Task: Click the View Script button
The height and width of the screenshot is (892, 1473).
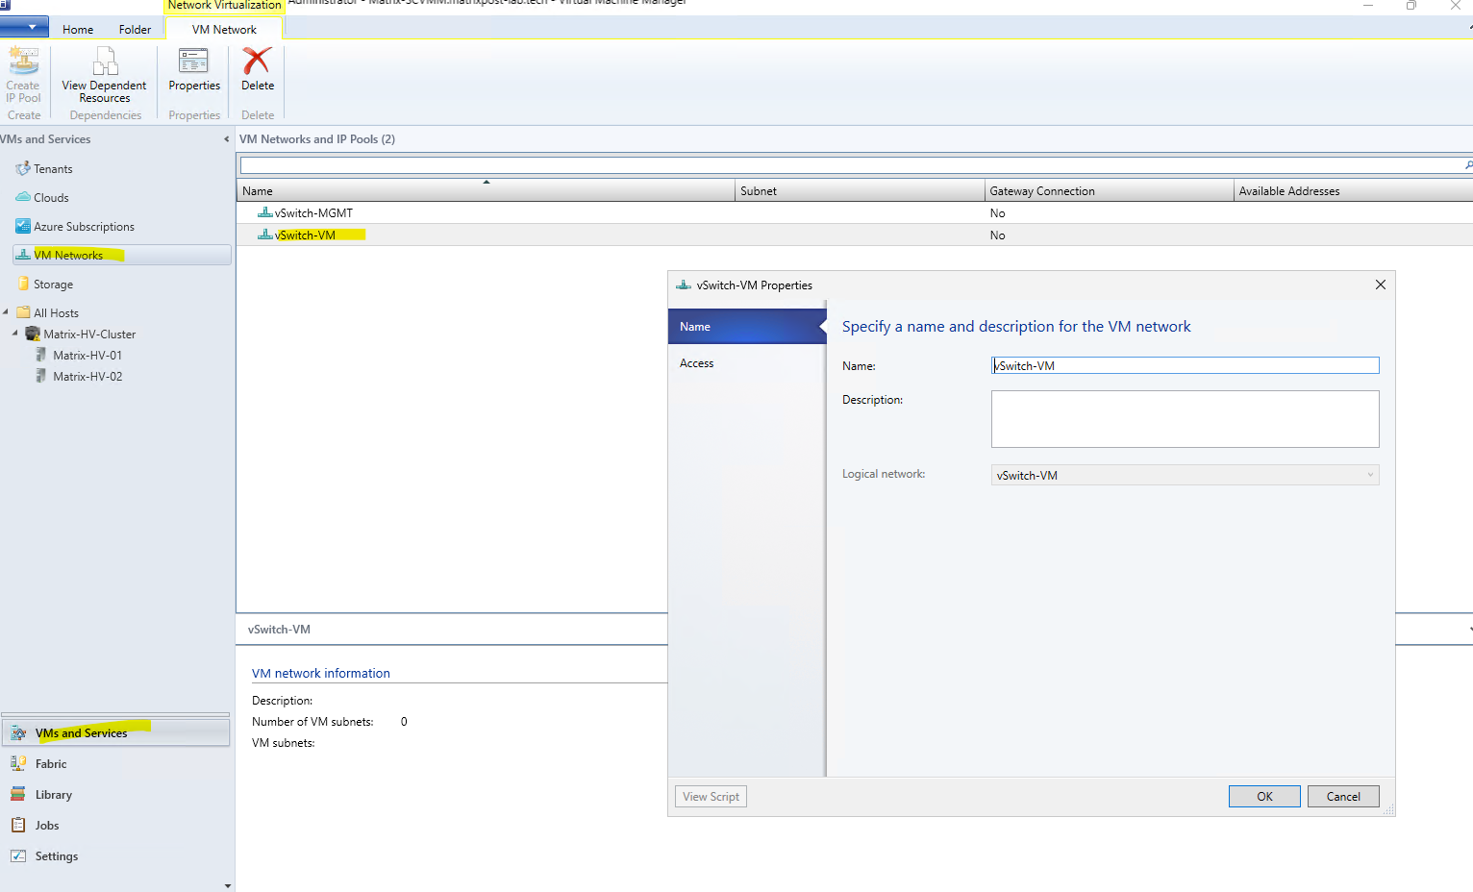Action: (711, 796)
